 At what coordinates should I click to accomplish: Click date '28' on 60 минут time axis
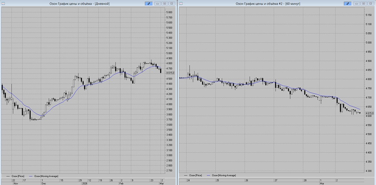coord(305,180)
